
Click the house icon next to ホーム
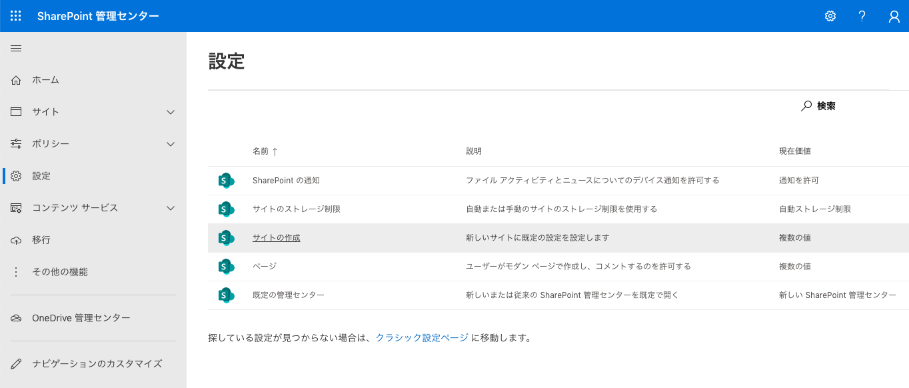point(17,80)
